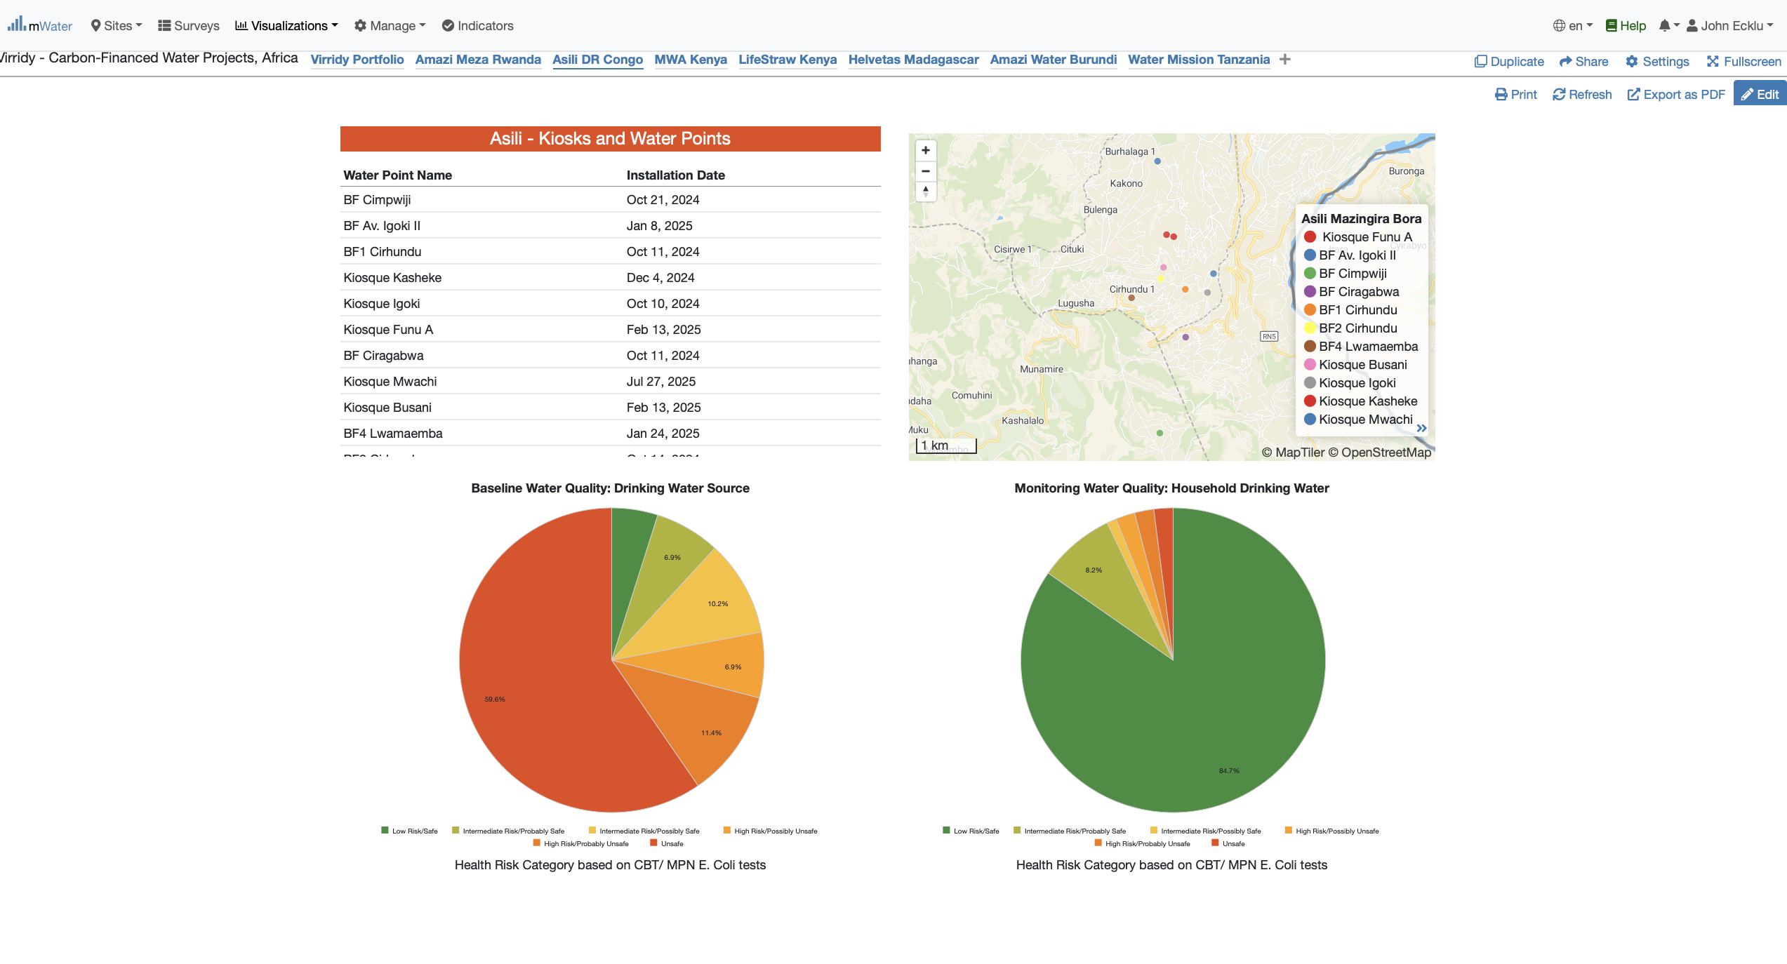Click the Water Point Name column header

click(397, 175)
